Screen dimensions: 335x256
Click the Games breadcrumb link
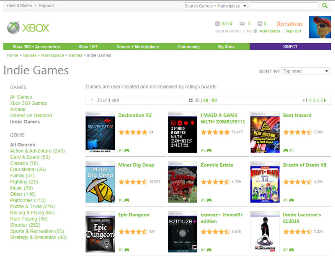click(75, 55)
